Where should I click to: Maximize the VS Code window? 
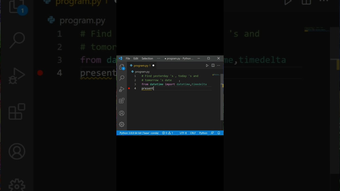tap(209, 58)
